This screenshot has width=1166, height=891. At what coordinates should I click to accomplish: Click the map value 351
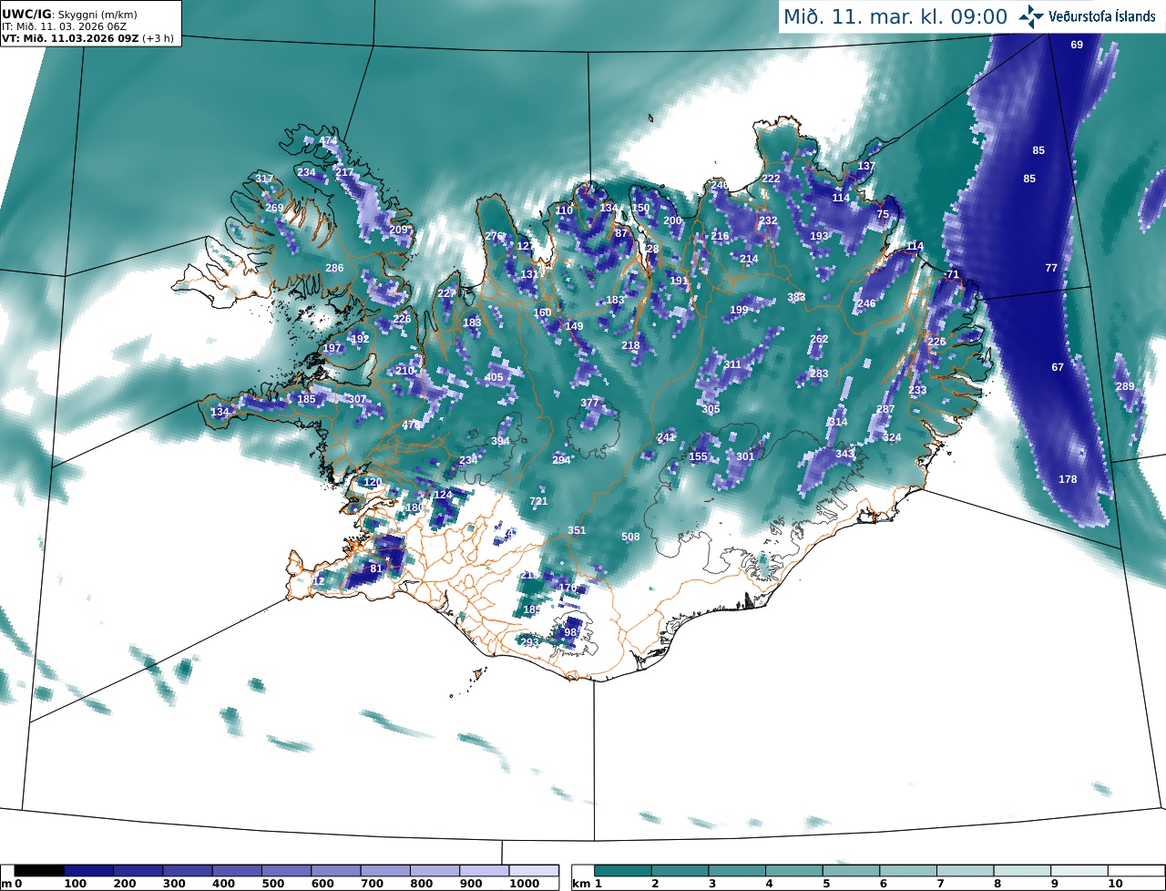click(x=577, y=530)
